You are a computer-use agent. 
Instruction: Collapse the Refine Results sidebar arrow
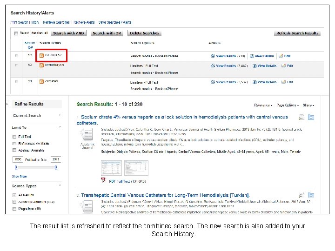[7, 104]
